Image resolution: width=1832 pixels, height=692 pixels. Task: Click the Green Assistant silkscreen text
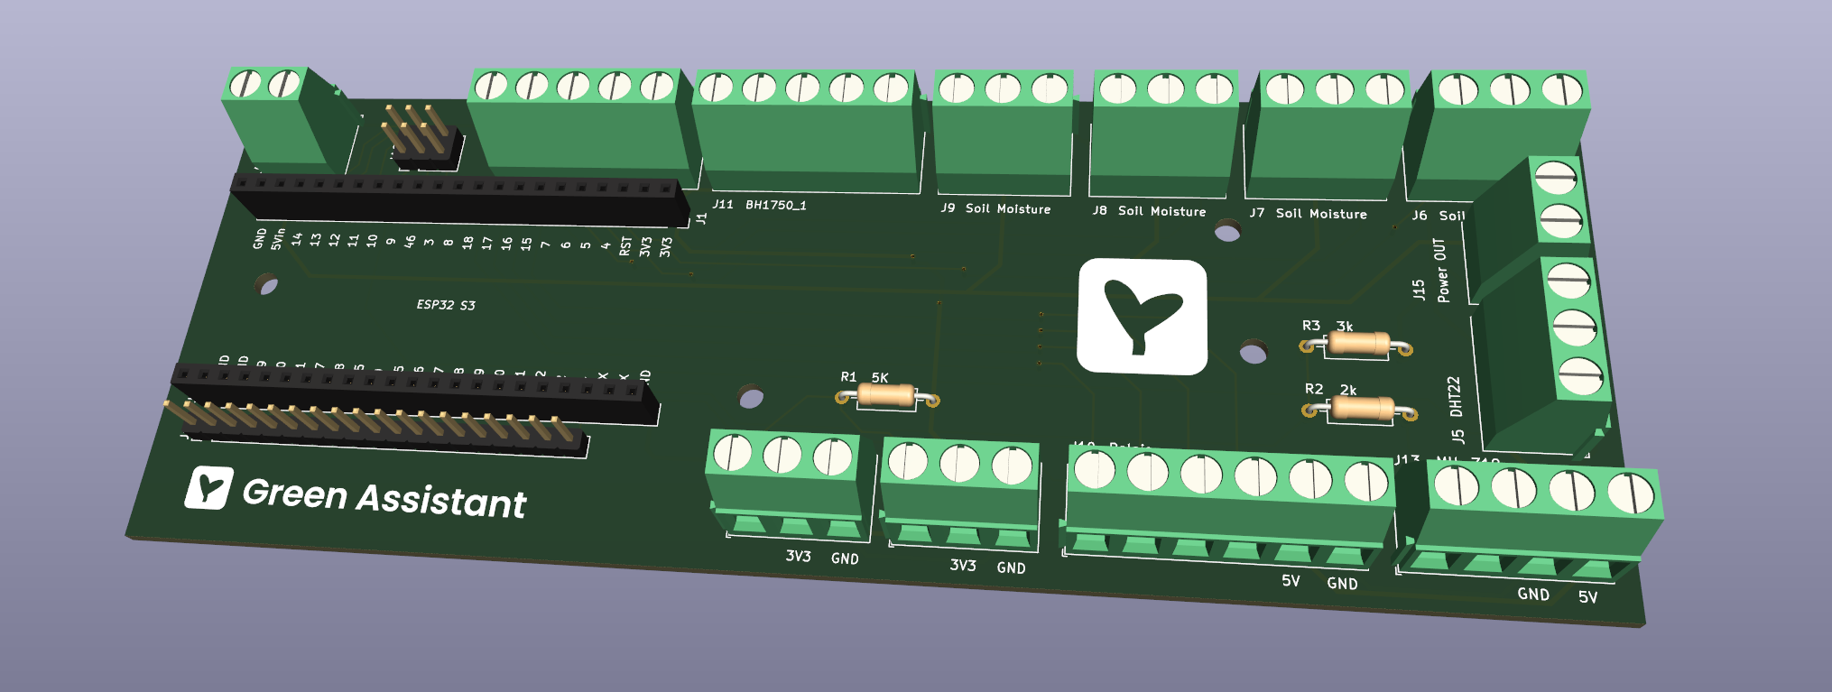[384, 497]
